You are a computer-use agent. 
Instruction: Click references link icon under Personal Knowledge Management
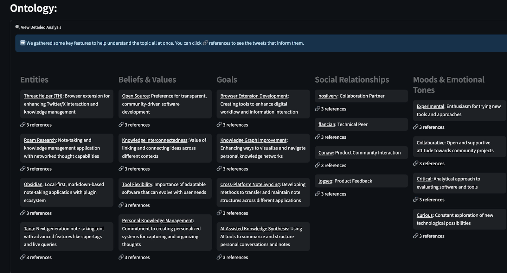(x=121, y=257)
